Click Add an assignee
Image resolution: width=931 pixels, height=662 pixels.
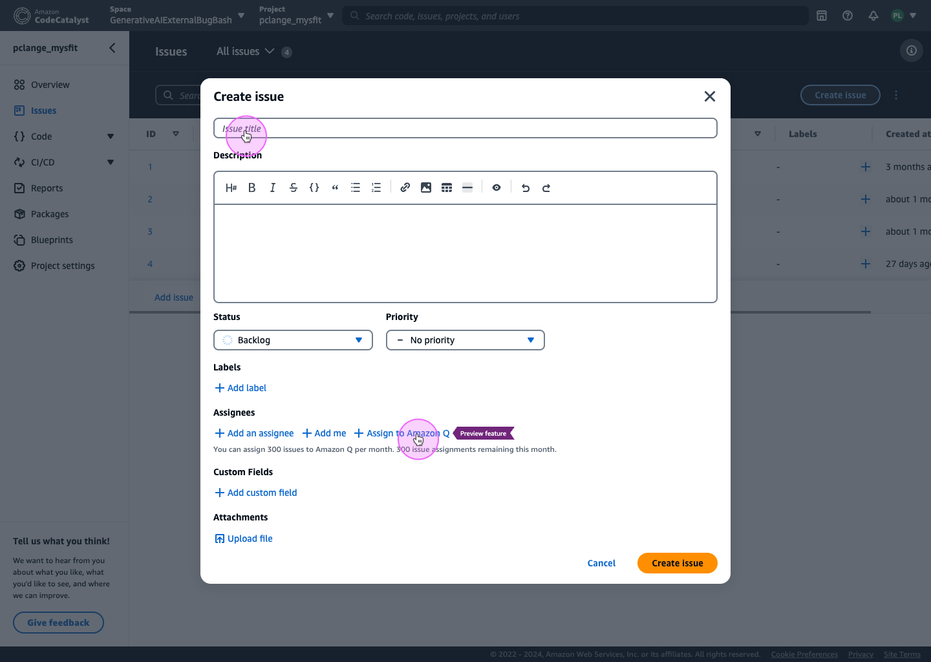(x=254, y=433)
